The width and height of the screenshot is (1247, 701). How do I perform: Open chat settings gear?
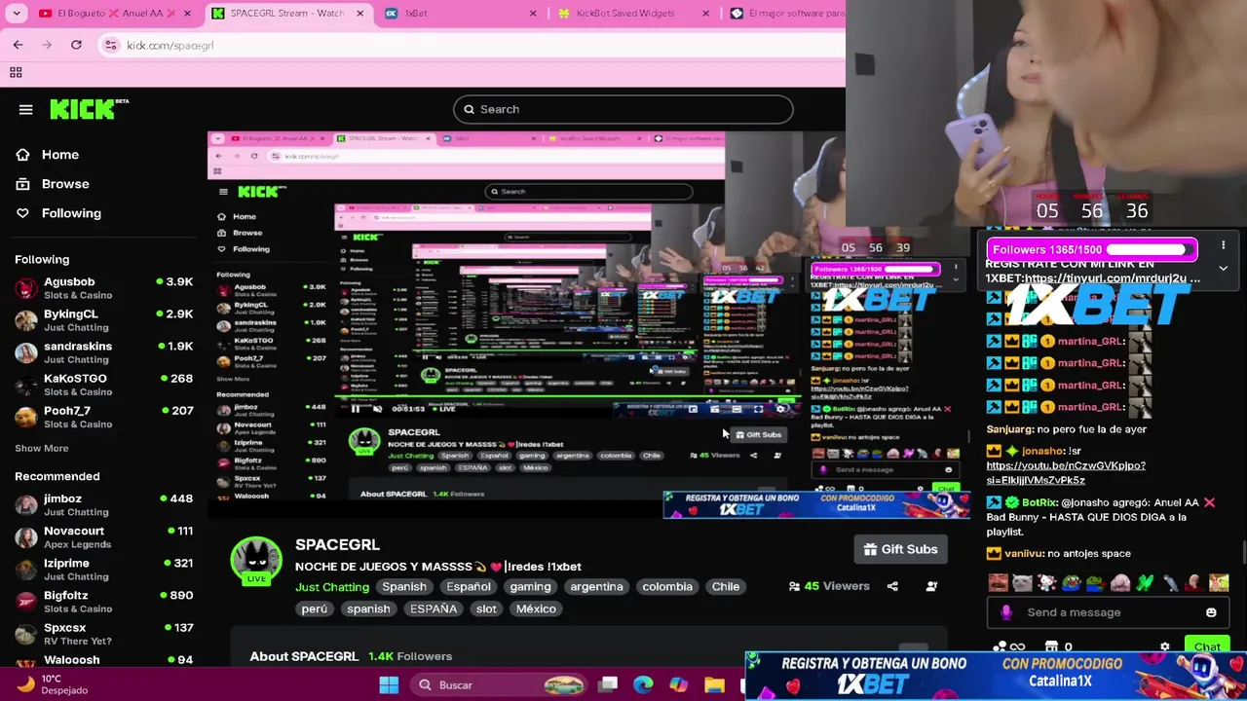pyautogui.click(x=1165, y=646)
